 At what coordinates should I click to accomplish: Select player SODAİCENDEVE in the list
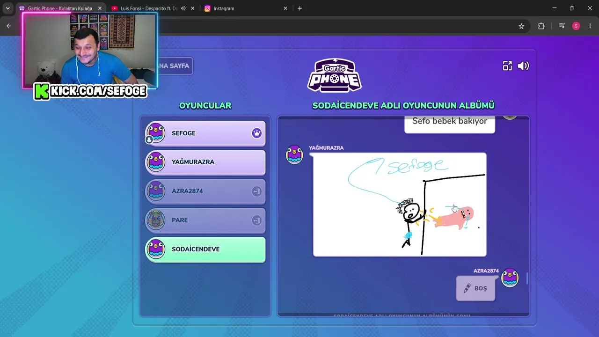click(x=205, y=249)
